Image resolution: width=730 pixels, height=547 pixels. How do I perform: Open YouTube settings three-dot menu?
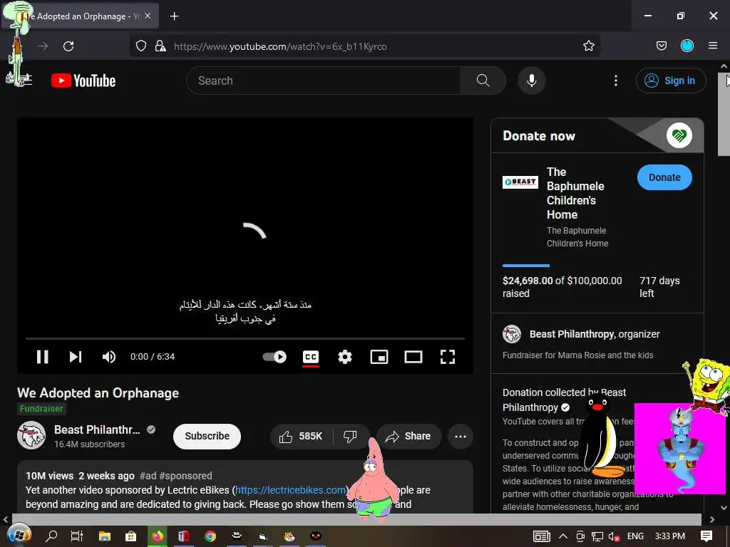pyautogui.click(x=615, y=81)
